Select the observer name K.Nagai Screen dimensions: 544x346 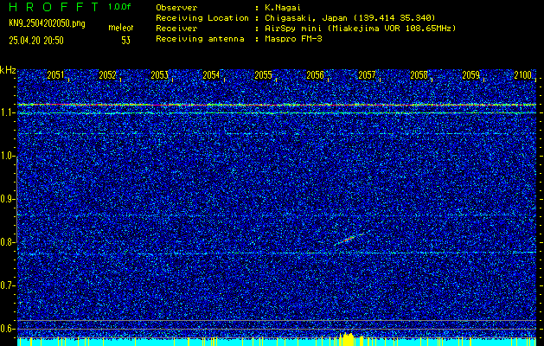point(282,7)
